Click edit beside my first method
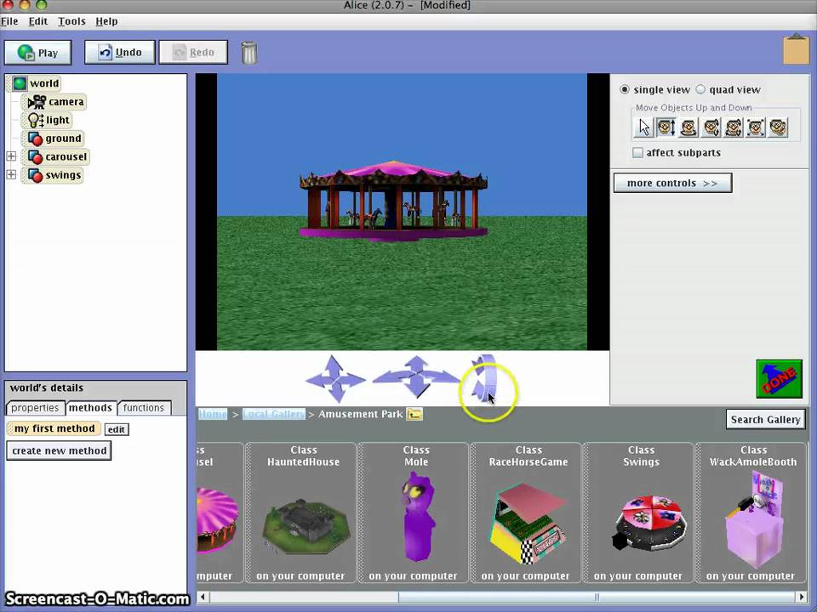The width and height of the screenshot is (817, 612). click(116, 429)
